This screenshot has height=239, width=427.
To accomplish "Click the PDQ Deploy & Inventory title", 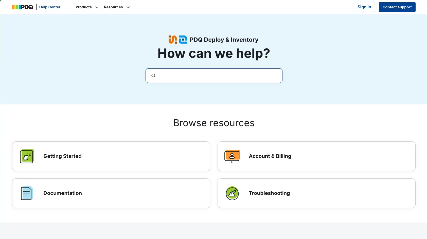I will pyautogui.click(x=224, y=40).
